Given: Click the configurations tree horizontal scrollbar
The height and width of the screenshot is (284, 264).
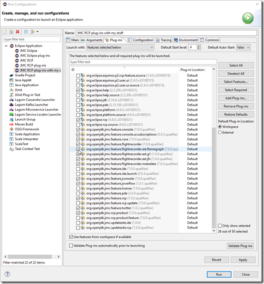Looking at the screenshot, I should 30,256.
